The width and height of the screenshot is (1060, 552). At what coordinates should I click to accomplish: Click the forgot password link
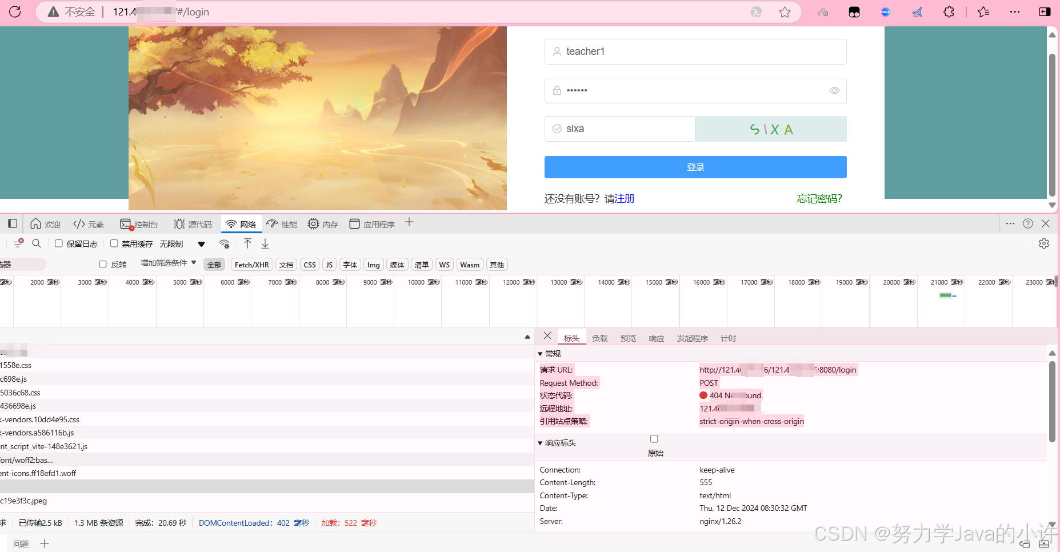pos(819,198)
